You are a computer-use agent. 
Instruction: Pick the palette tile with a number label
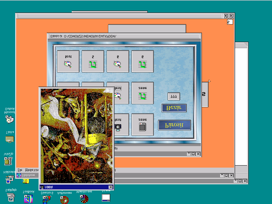pos(118,61)
